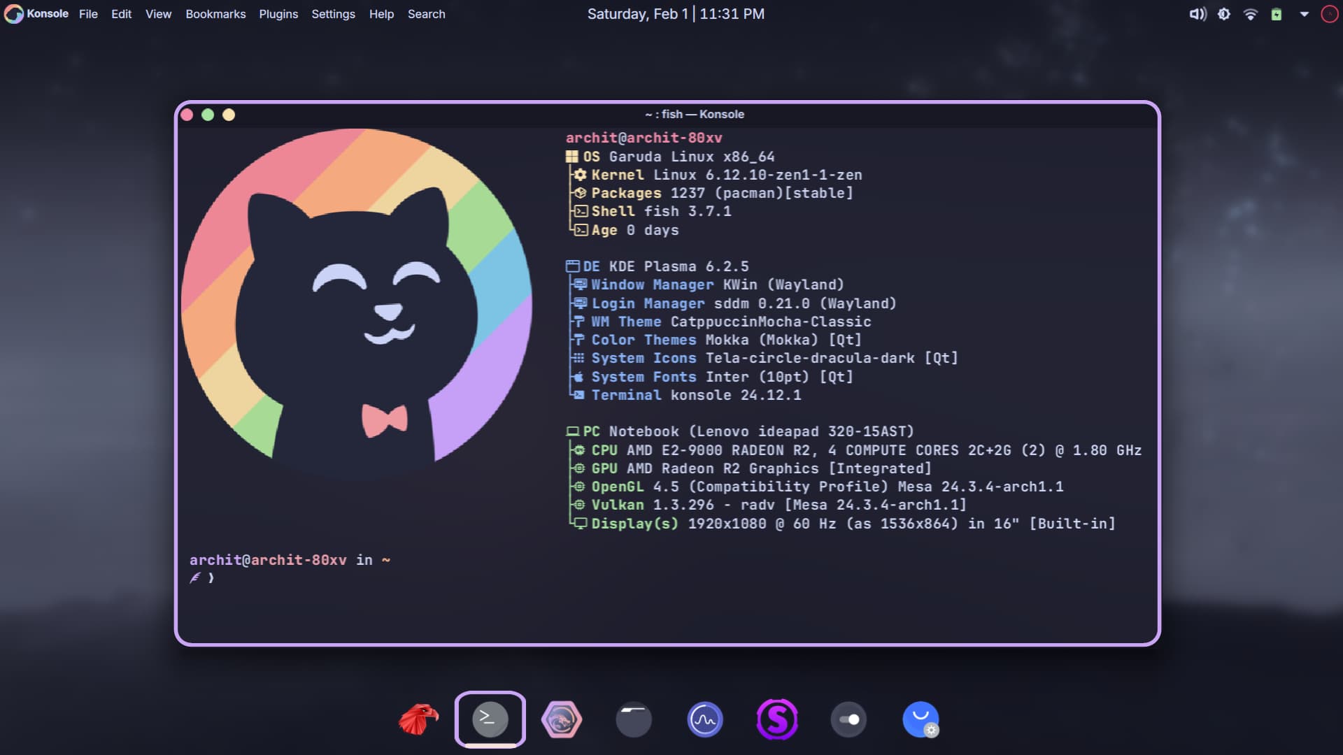Click 'Window Manager KWin (Wayland)' line

click(709, 285)
